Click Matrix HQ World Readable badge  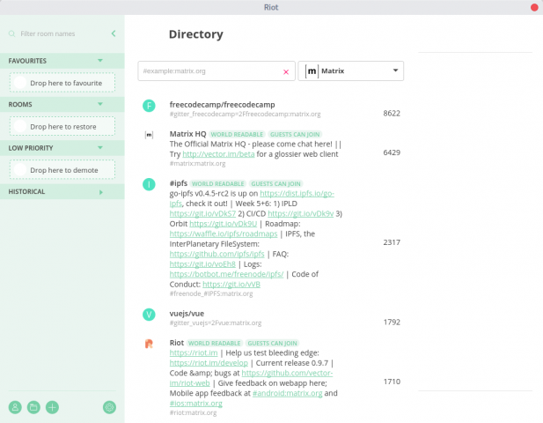coord(237,135)
